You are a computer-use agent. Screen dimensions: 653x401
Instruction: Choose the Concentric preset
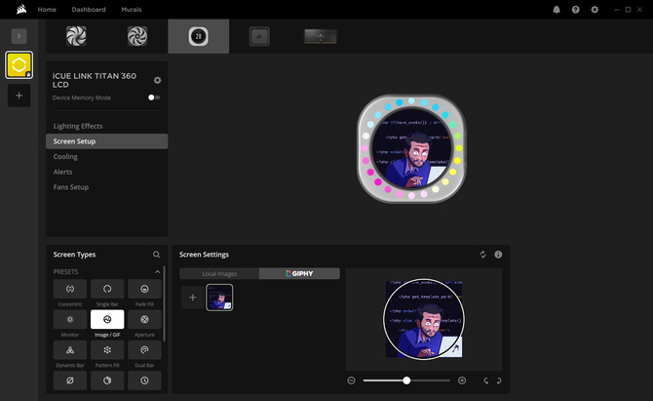click(70, 289)
